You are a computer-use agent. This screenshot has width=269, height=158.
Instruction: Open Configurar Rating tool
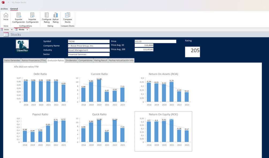(47, 18)
